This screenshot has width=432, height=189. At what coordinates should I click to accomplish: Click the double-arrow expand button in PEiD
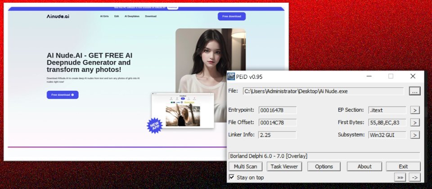pos(400,177)
